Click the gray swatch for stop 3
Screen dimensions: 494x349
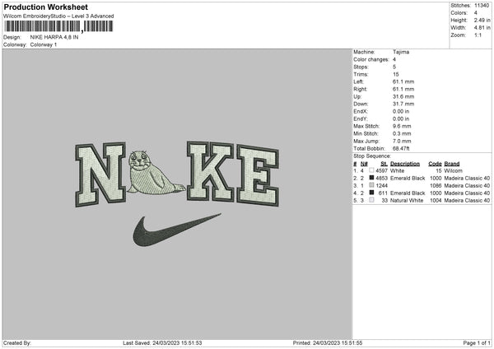(x=371, y=185)
